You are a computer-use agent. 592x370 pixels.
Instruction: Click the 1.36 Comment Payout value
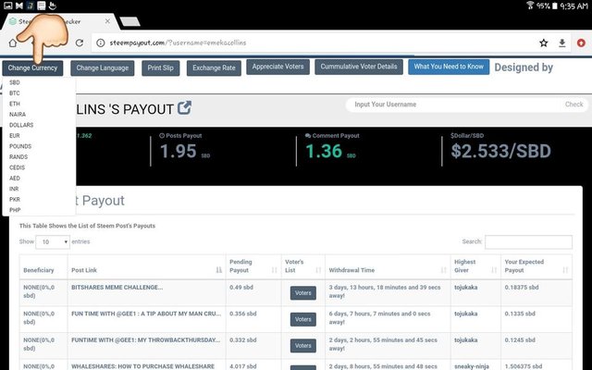pyautogui.click(x=324, y=151)
